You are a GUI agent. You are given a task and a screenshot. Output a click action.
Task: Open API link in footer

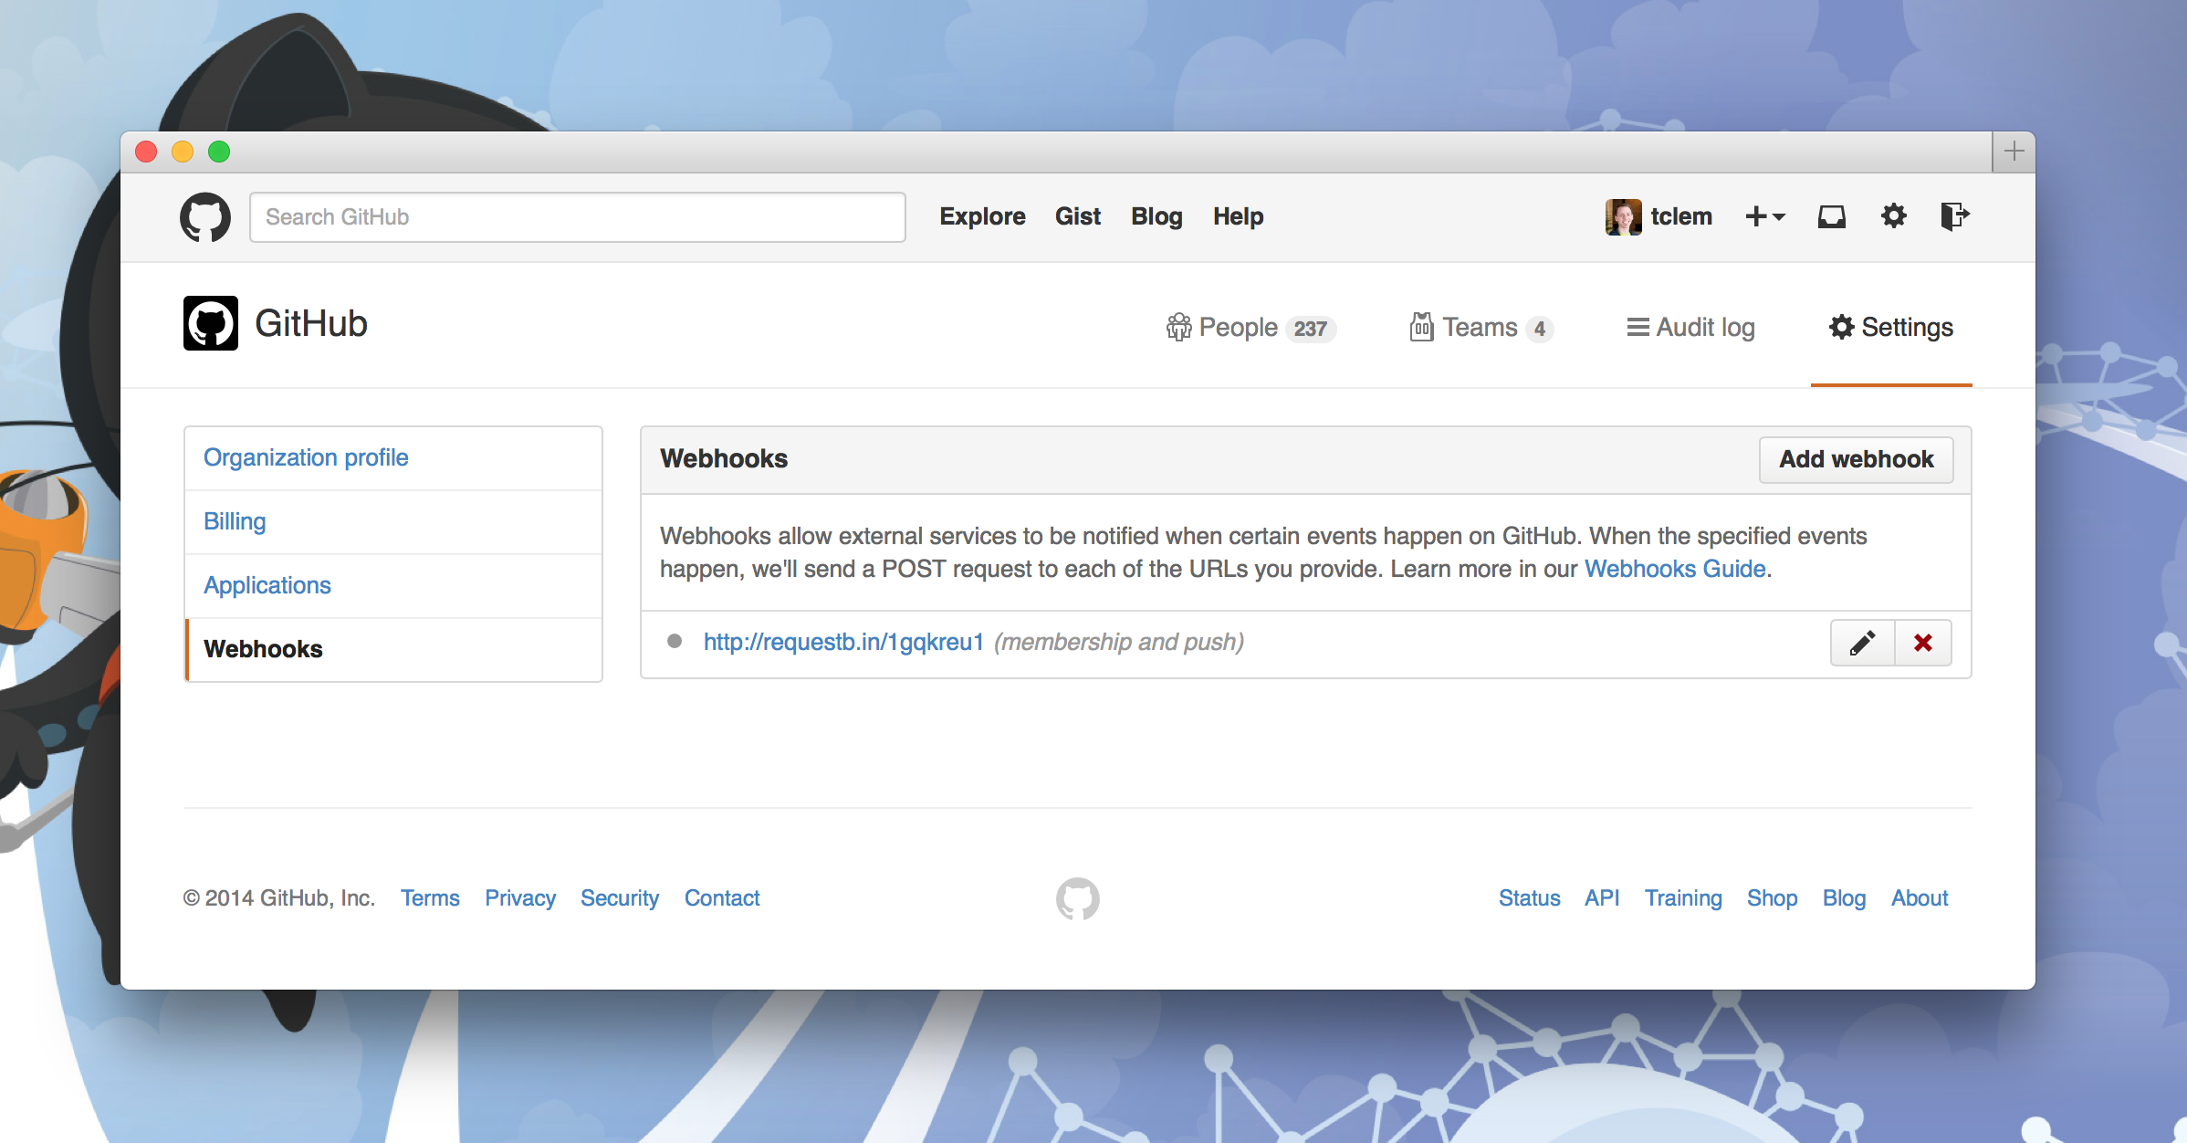(1602, 898)
